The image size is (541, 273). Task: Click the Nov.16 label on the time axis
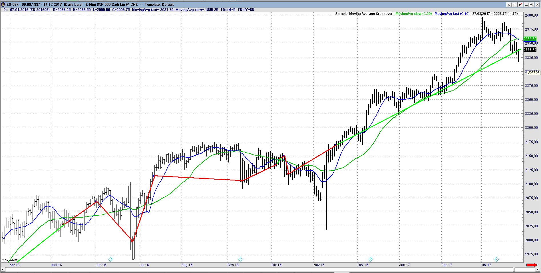pos(319,265)
